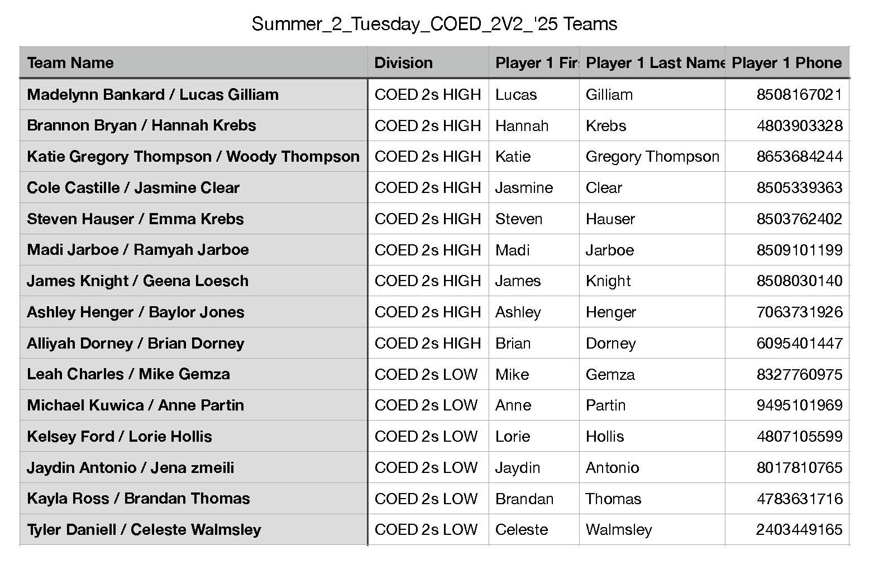This screenshot has height=570, width=874.
Task: Select the Madelynn Bankard / Lucas Gilliam cell
Action: pyautogui.click(x=193, y=94)
